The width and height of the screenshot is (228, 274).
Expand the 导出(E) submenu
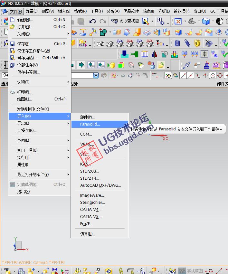pos(39,123)
